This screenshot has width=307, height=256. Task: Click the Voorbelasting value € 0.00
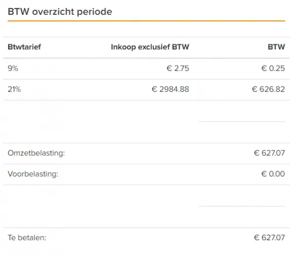(273, 174)
